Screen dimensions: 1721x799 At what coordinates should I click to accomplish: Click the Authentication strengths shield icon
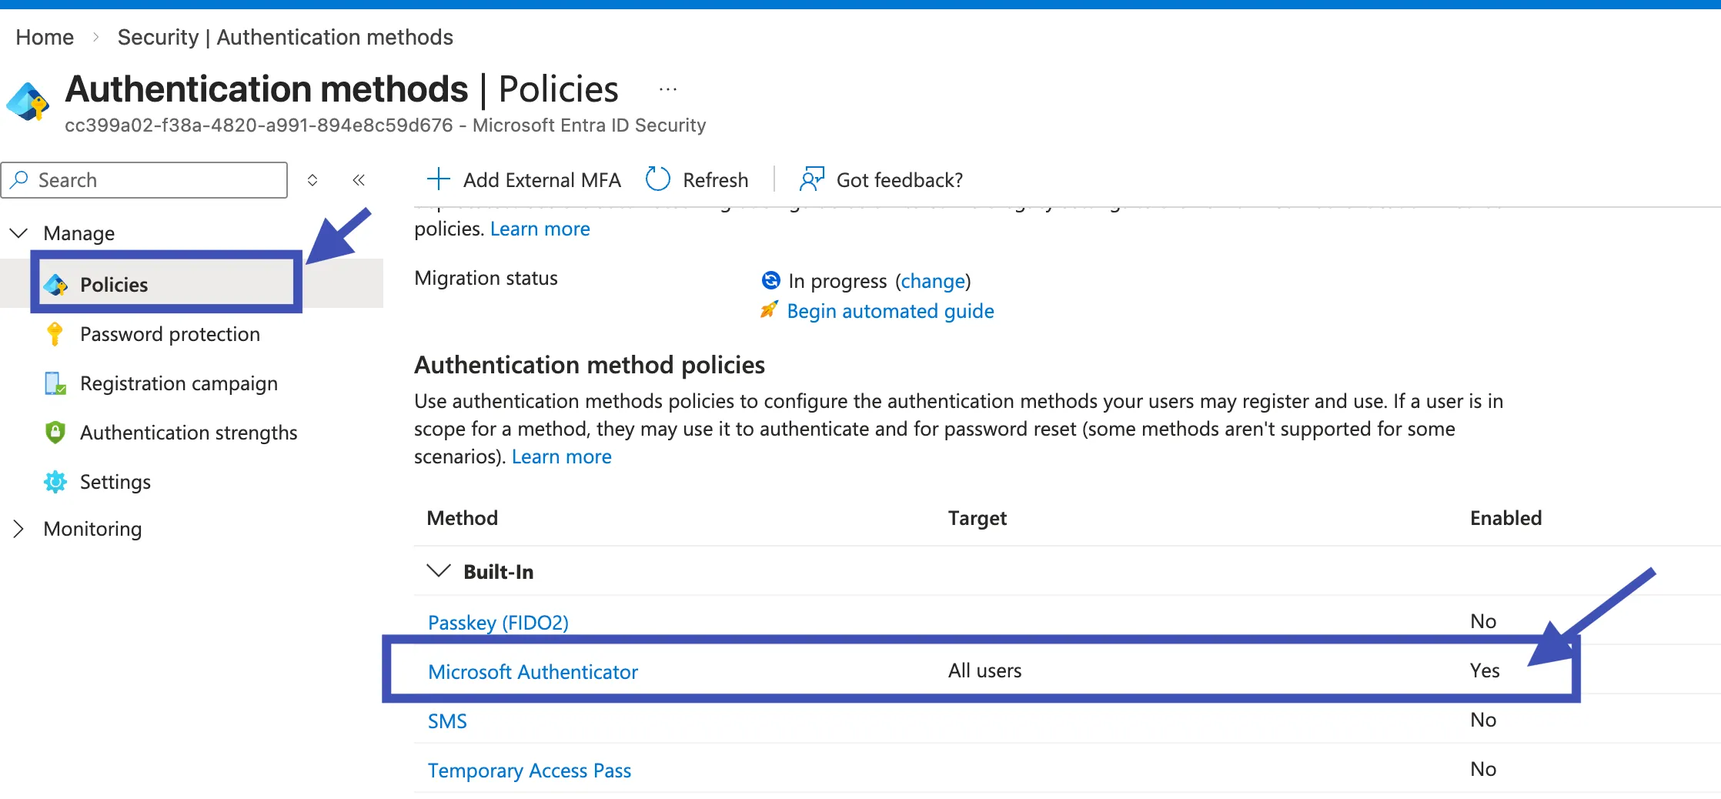click(55, 433)
